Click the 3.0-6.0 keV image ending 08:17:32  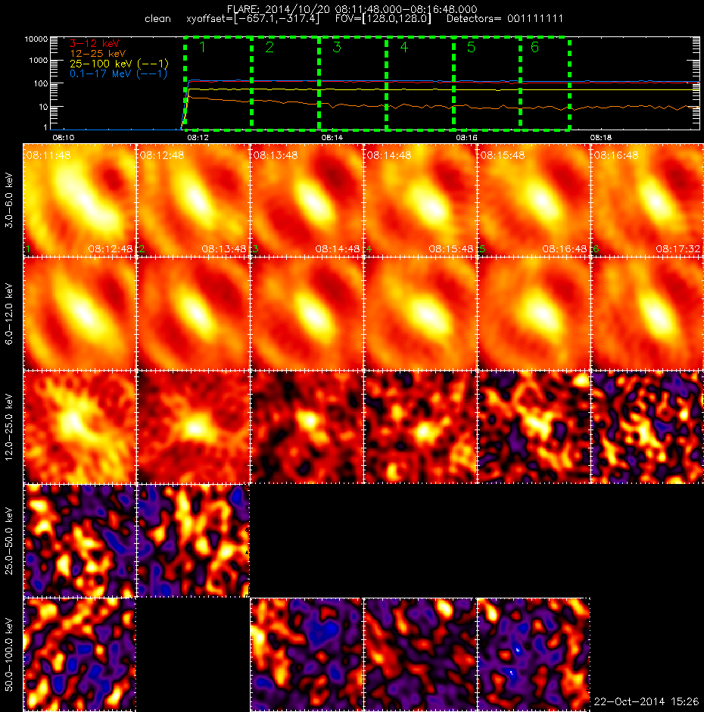(x=647, y=200)
